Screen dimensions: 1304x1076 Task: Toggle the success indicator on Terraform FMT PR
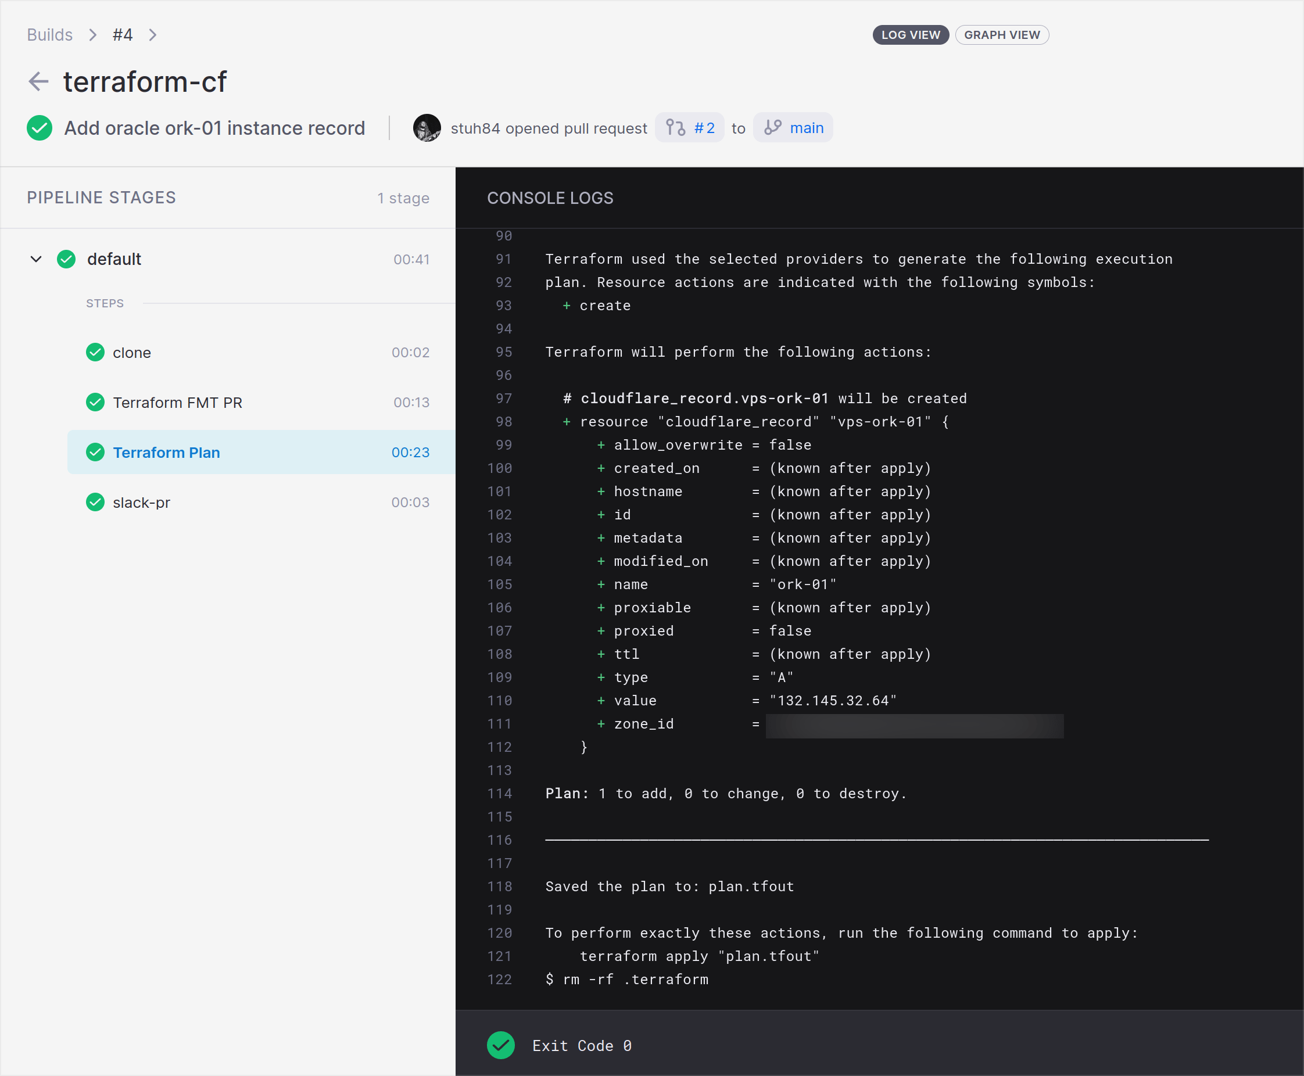pyautogui.click(x=95, y=401)
